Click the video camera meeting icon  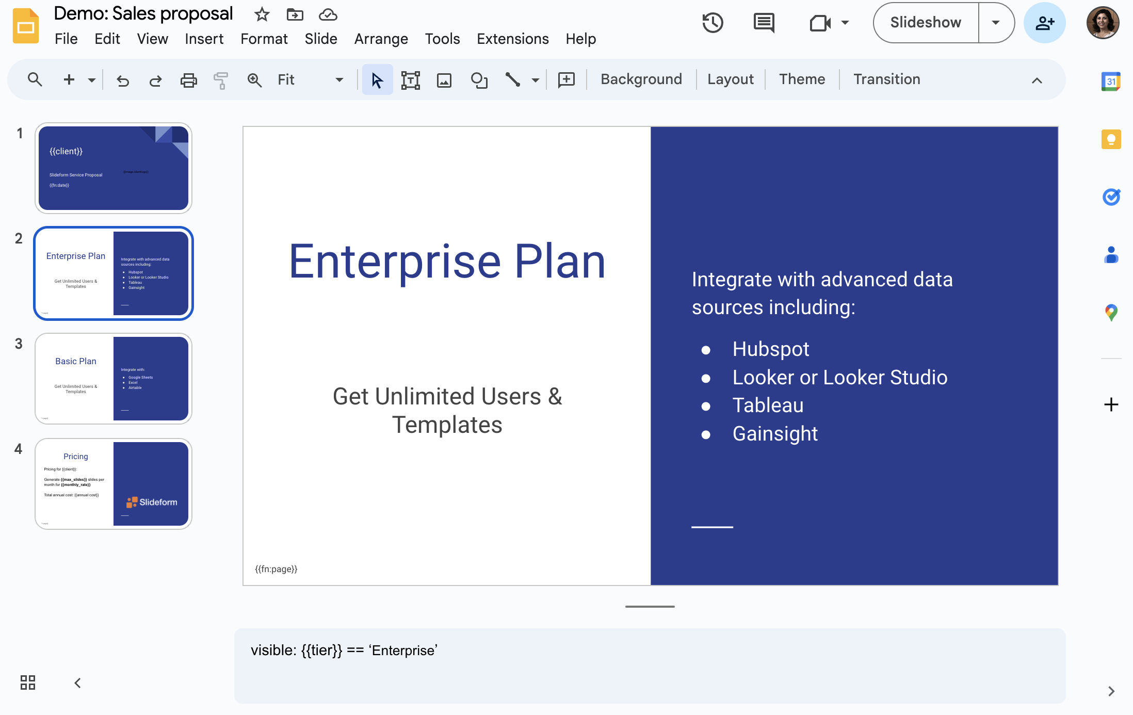(820, 23)
